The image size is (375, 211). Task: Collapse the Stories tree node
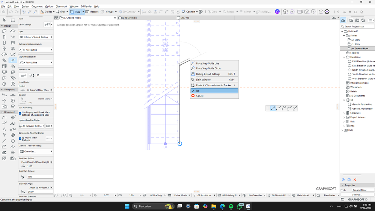pyautogui.click(x=344, y=36)
